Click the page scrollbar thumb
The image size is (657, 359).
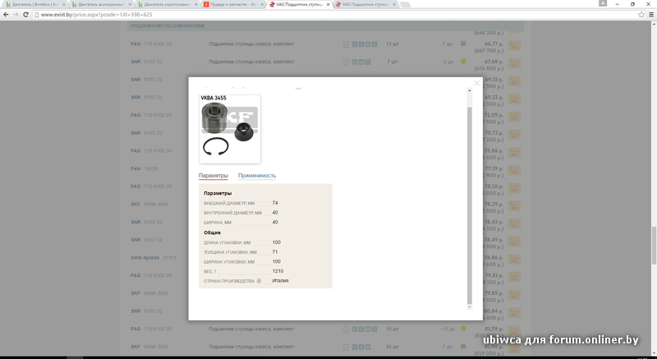pyautogui.click(x=654, y=246)
